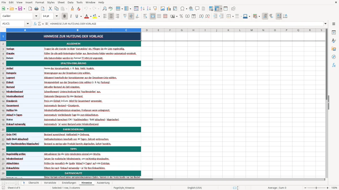Open the Format menu
The image size is (339, 190).
40,2
